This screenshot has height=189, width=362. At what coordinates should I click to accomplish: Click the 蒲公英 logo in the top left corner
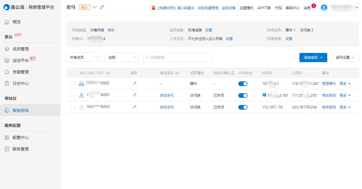point(7,7)
